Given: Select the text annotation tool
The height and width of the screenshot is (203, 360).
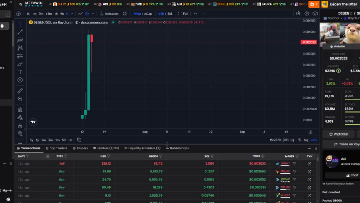Looking at the screenshot, I should coord(20,72).
